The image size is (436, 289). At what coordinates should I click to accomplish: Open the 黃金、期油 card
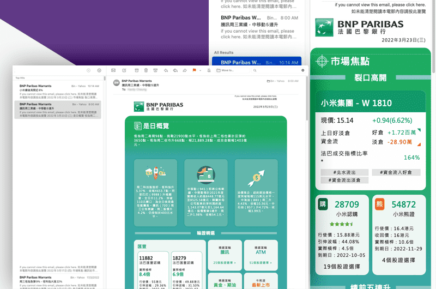pyautogui.click(x=225, y=281)
